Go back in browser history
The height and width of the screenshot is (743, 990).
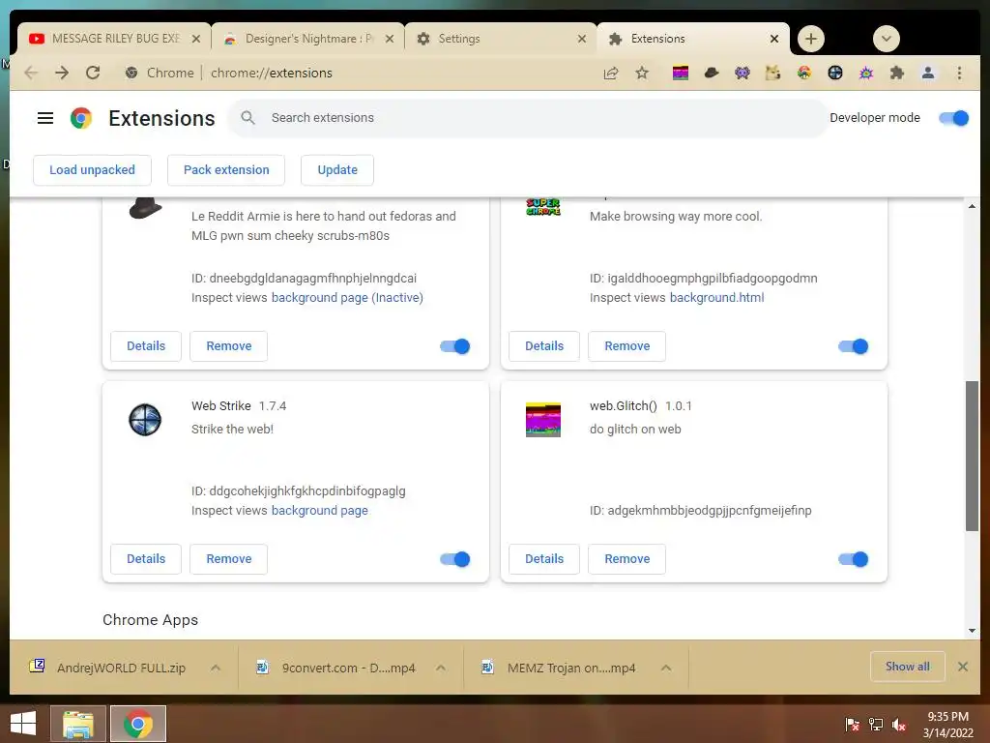31,73
